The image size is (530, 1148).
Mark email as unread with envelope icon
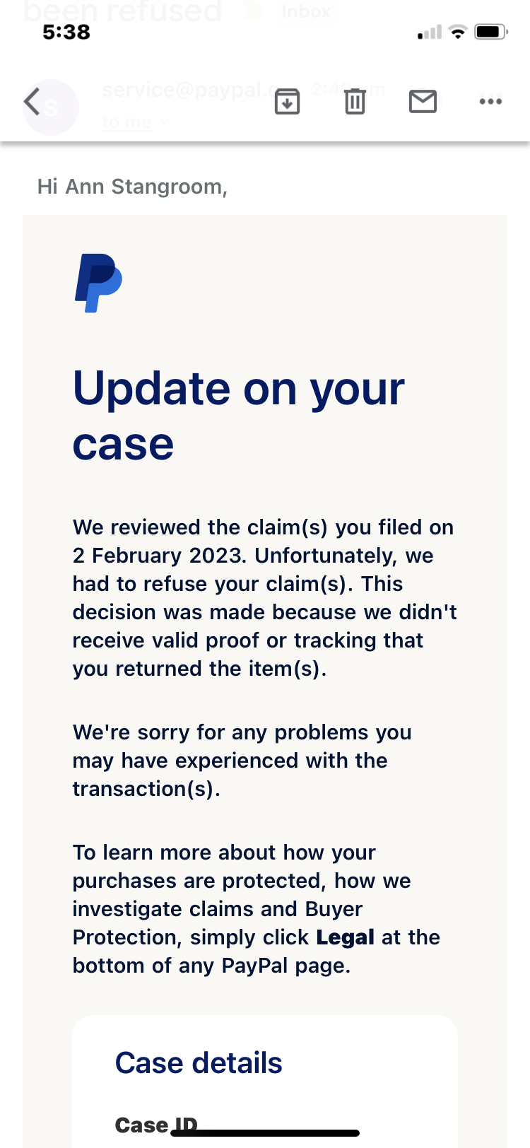click(x=423, y=102)
